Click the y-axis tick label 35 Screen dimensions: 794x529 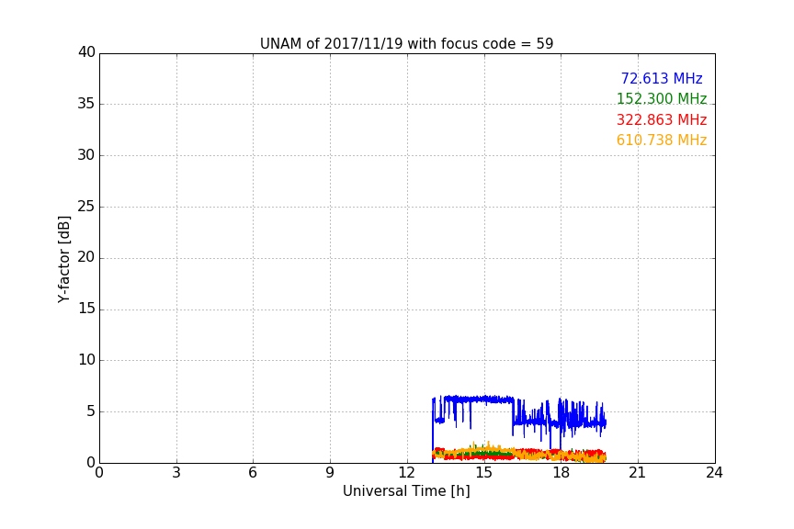pos(86,104)
